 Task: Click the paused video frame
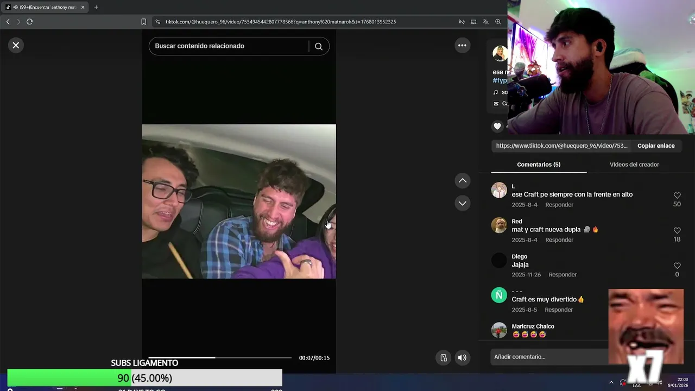pyautogui.click(x=239, y=201)
